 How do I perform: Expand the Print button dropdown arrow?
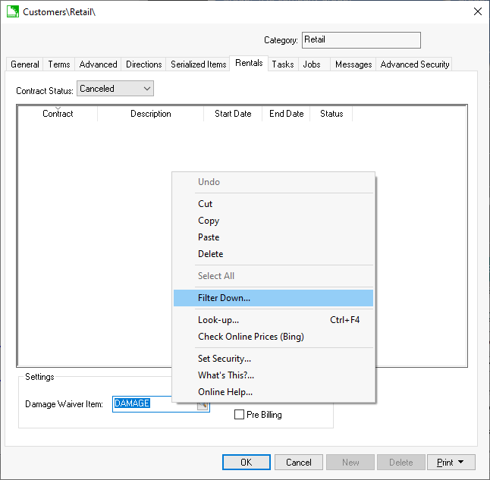pos(461,462)
